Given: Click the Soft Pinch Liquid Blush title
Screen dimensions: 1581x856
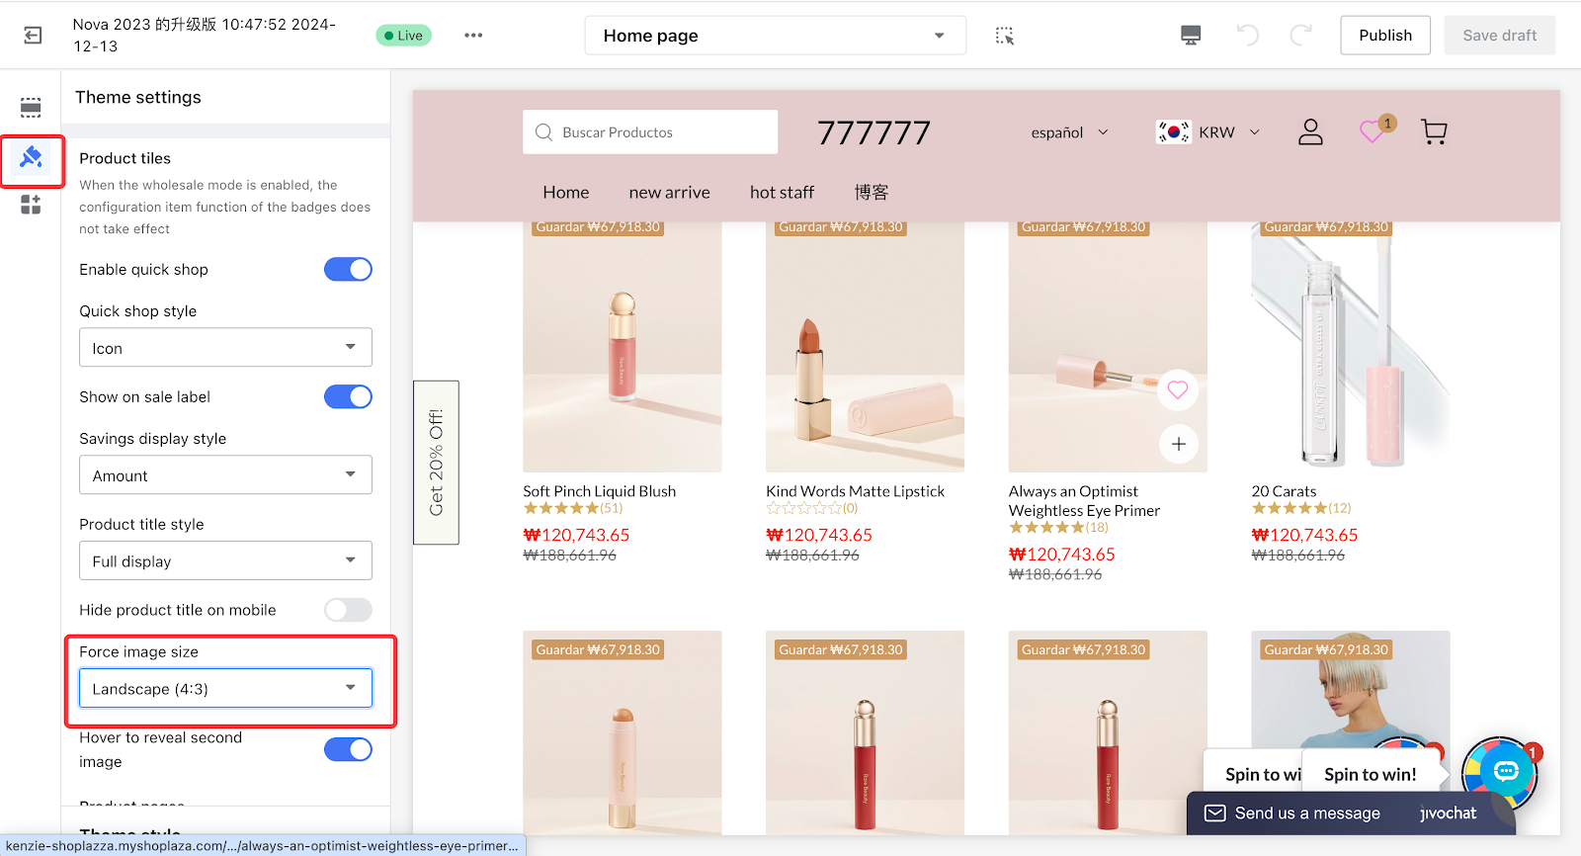Looking at the screenshot, I should pyautogui.click(x=599, y=491).
